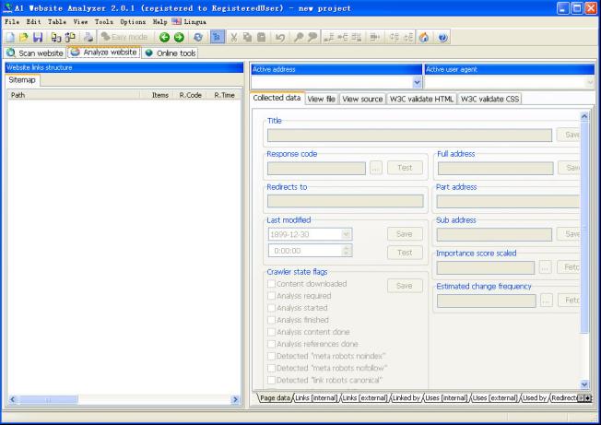This screenshot has width=601, height=425.
Task: Open the Lingua language menu
Action: (x=189, y=22)
